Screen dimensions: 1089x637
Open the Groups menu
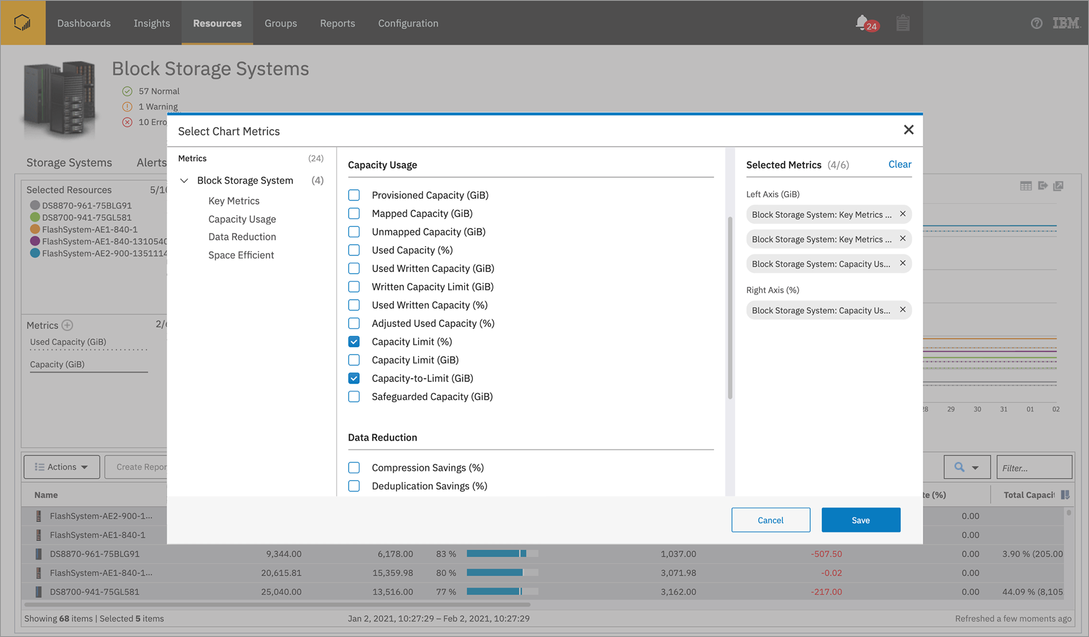[281, 23]
